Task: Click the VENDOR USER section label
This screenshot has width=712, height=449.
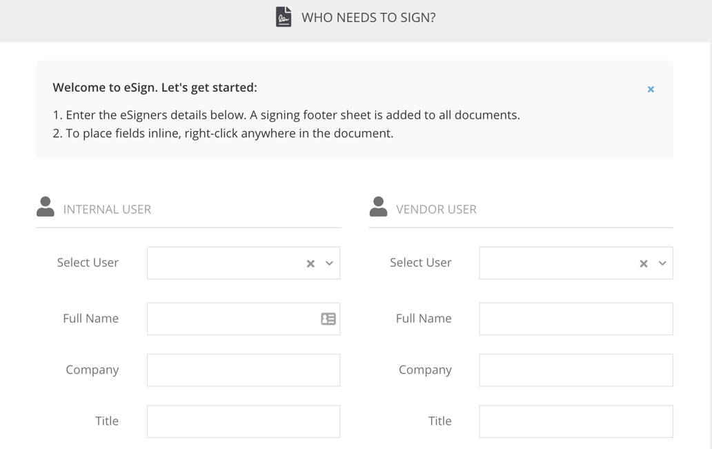Action: (437, 209)
